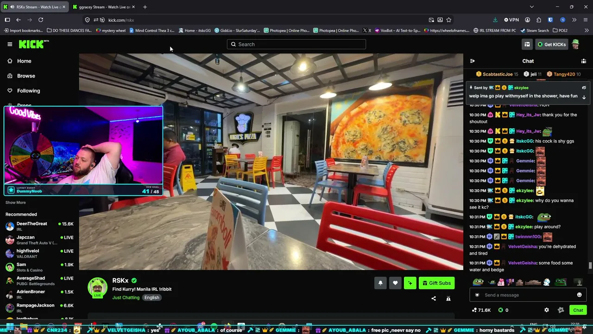Click Tangy420 on the gift leaderboard
The width and height of the screenshot is (593, 334).
pyautogui.click(x=564, y=74)
